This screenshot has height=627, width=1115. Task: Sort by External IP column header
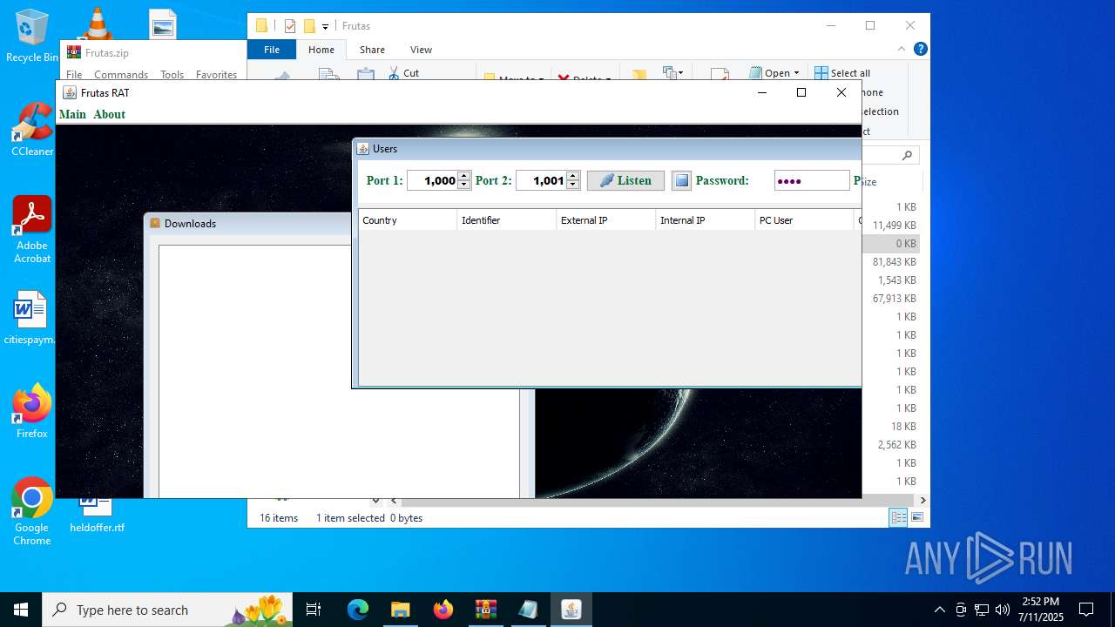606,220
